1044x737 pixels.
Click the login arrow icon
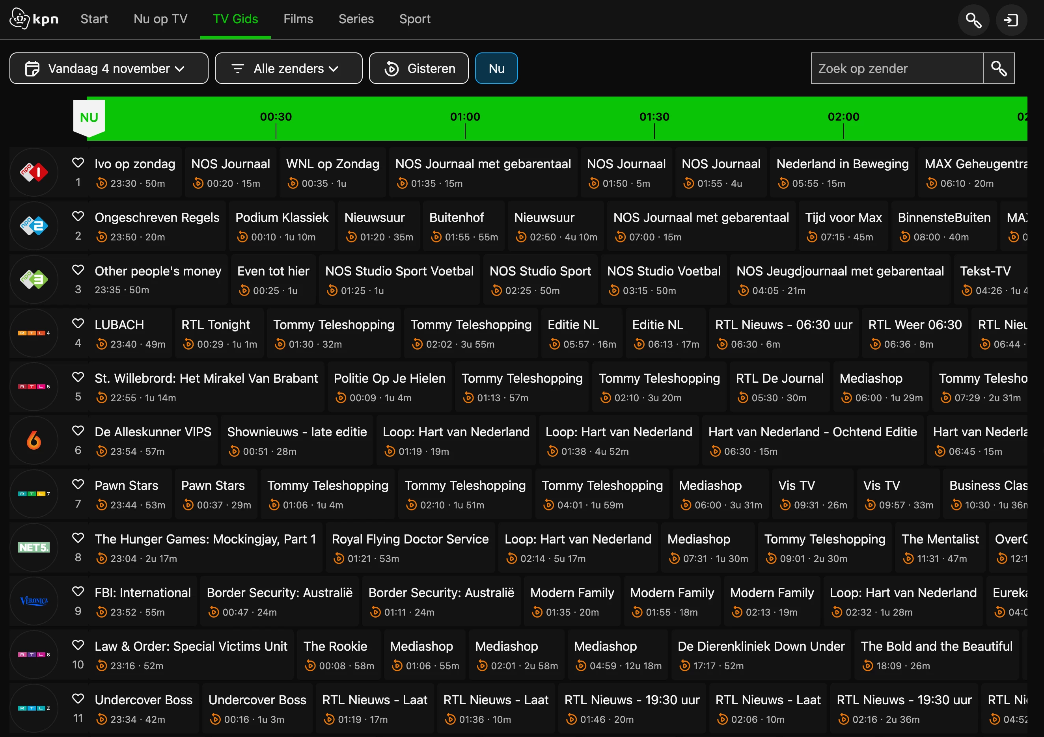point(1011,20)
